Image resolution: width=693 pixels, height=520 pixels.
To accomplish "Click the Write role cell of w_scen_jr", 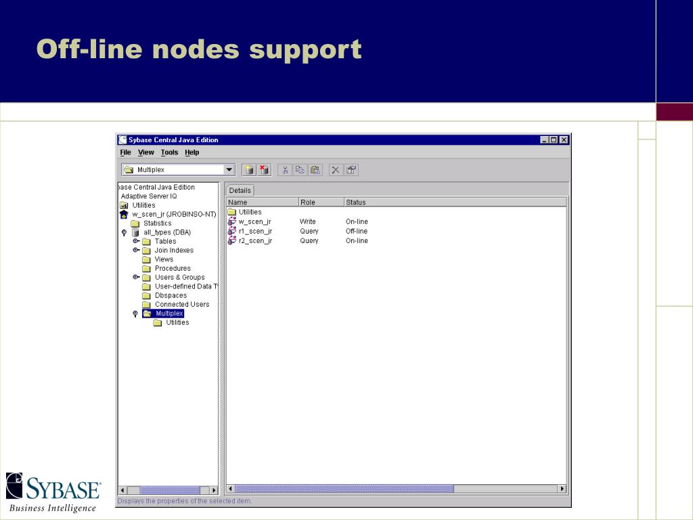I will point(308,221).
